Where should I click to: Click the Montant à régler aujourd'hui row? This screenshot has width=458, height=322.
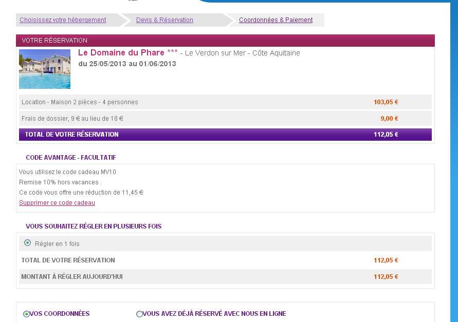pyautogui.click(x=72, y=277)
